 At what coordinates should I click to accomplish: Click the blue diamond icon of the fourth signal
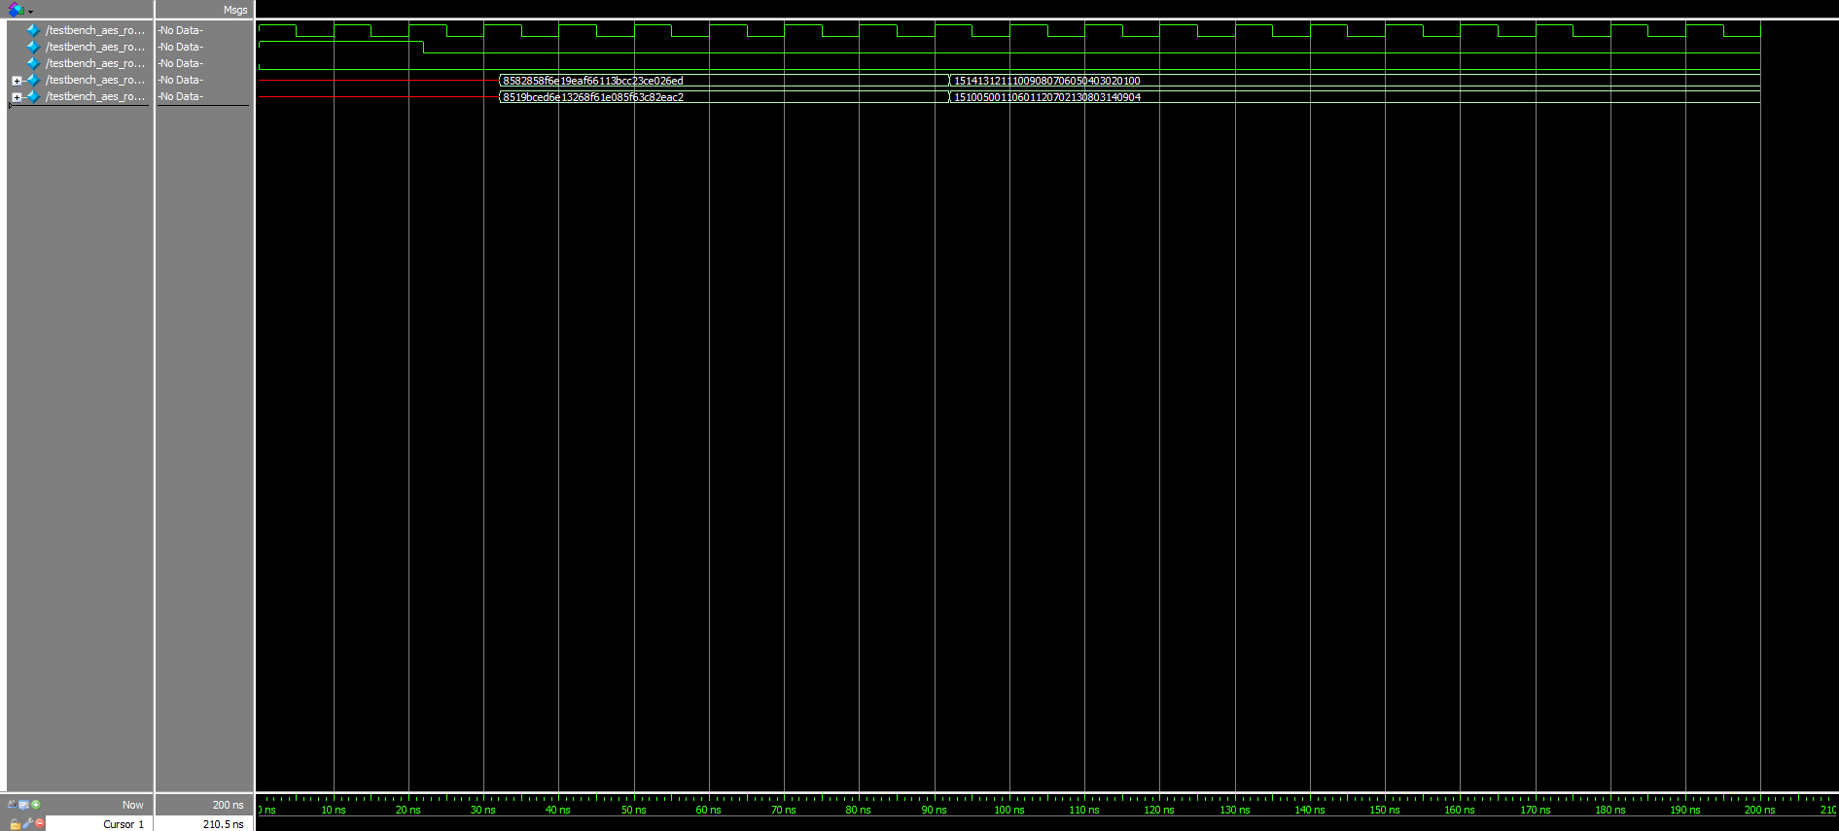(34, 80)
